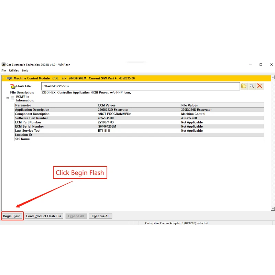The width and height of the screenshot is (275, 275).
Task: Click the 2218874-03 part number cell
Action: coord(106,122)
